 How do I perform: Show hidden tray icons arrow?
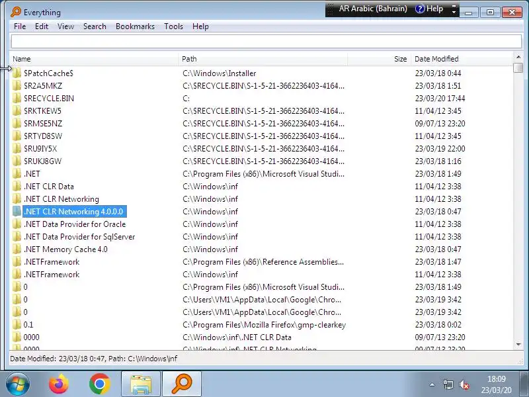tap(432, 384)
